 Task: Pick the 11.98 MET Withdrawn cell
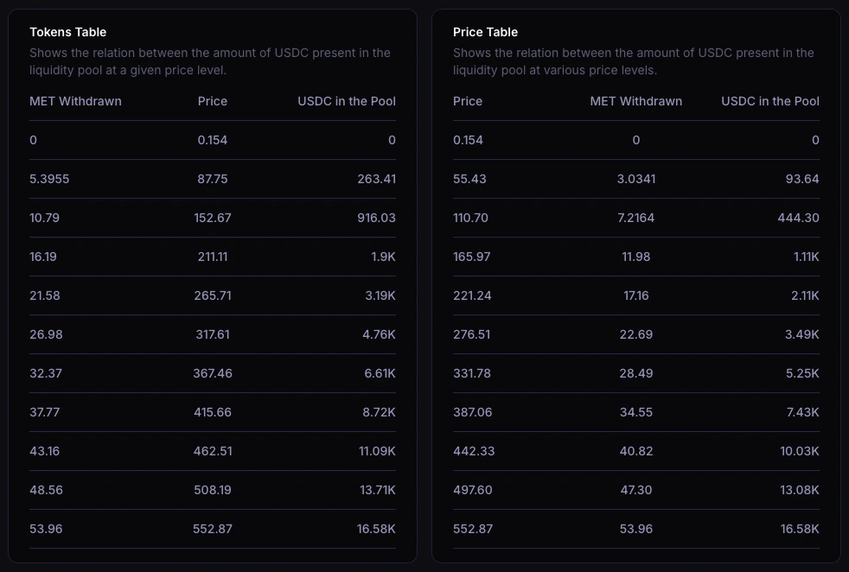coord(635,257)
